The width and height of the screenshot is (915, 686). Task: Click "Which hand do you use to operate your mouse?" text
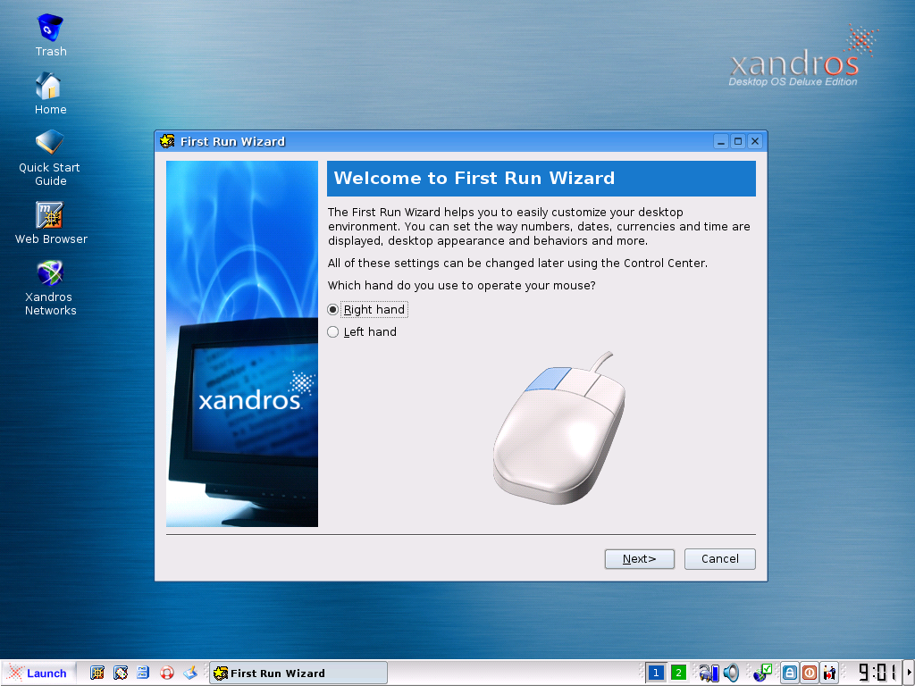(462, 285)
